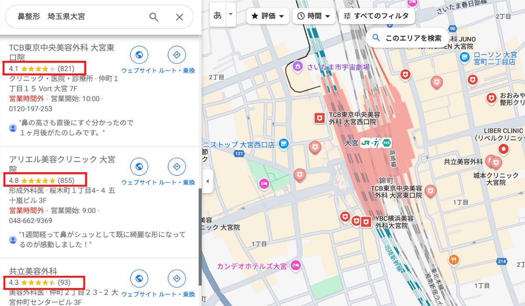Click the あ input method button
525x306 pixels.
pyautogui.click(x=217, y=15)
